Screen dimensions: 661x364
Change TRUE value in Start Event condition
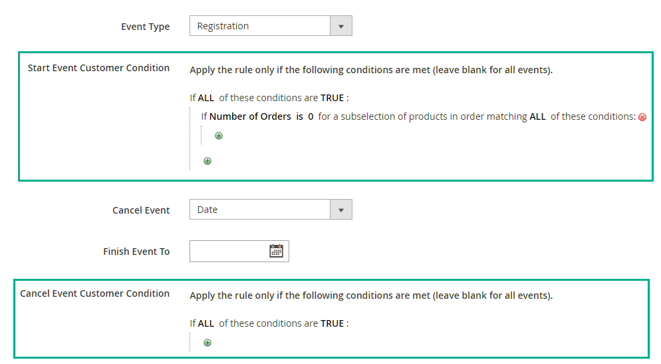(x=332, y=98)
